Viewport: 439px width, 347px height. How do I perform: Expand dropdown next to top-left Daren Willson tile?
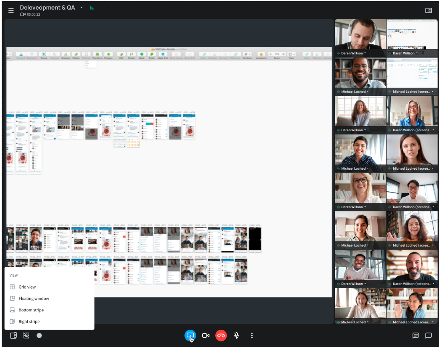click(365, 53)
